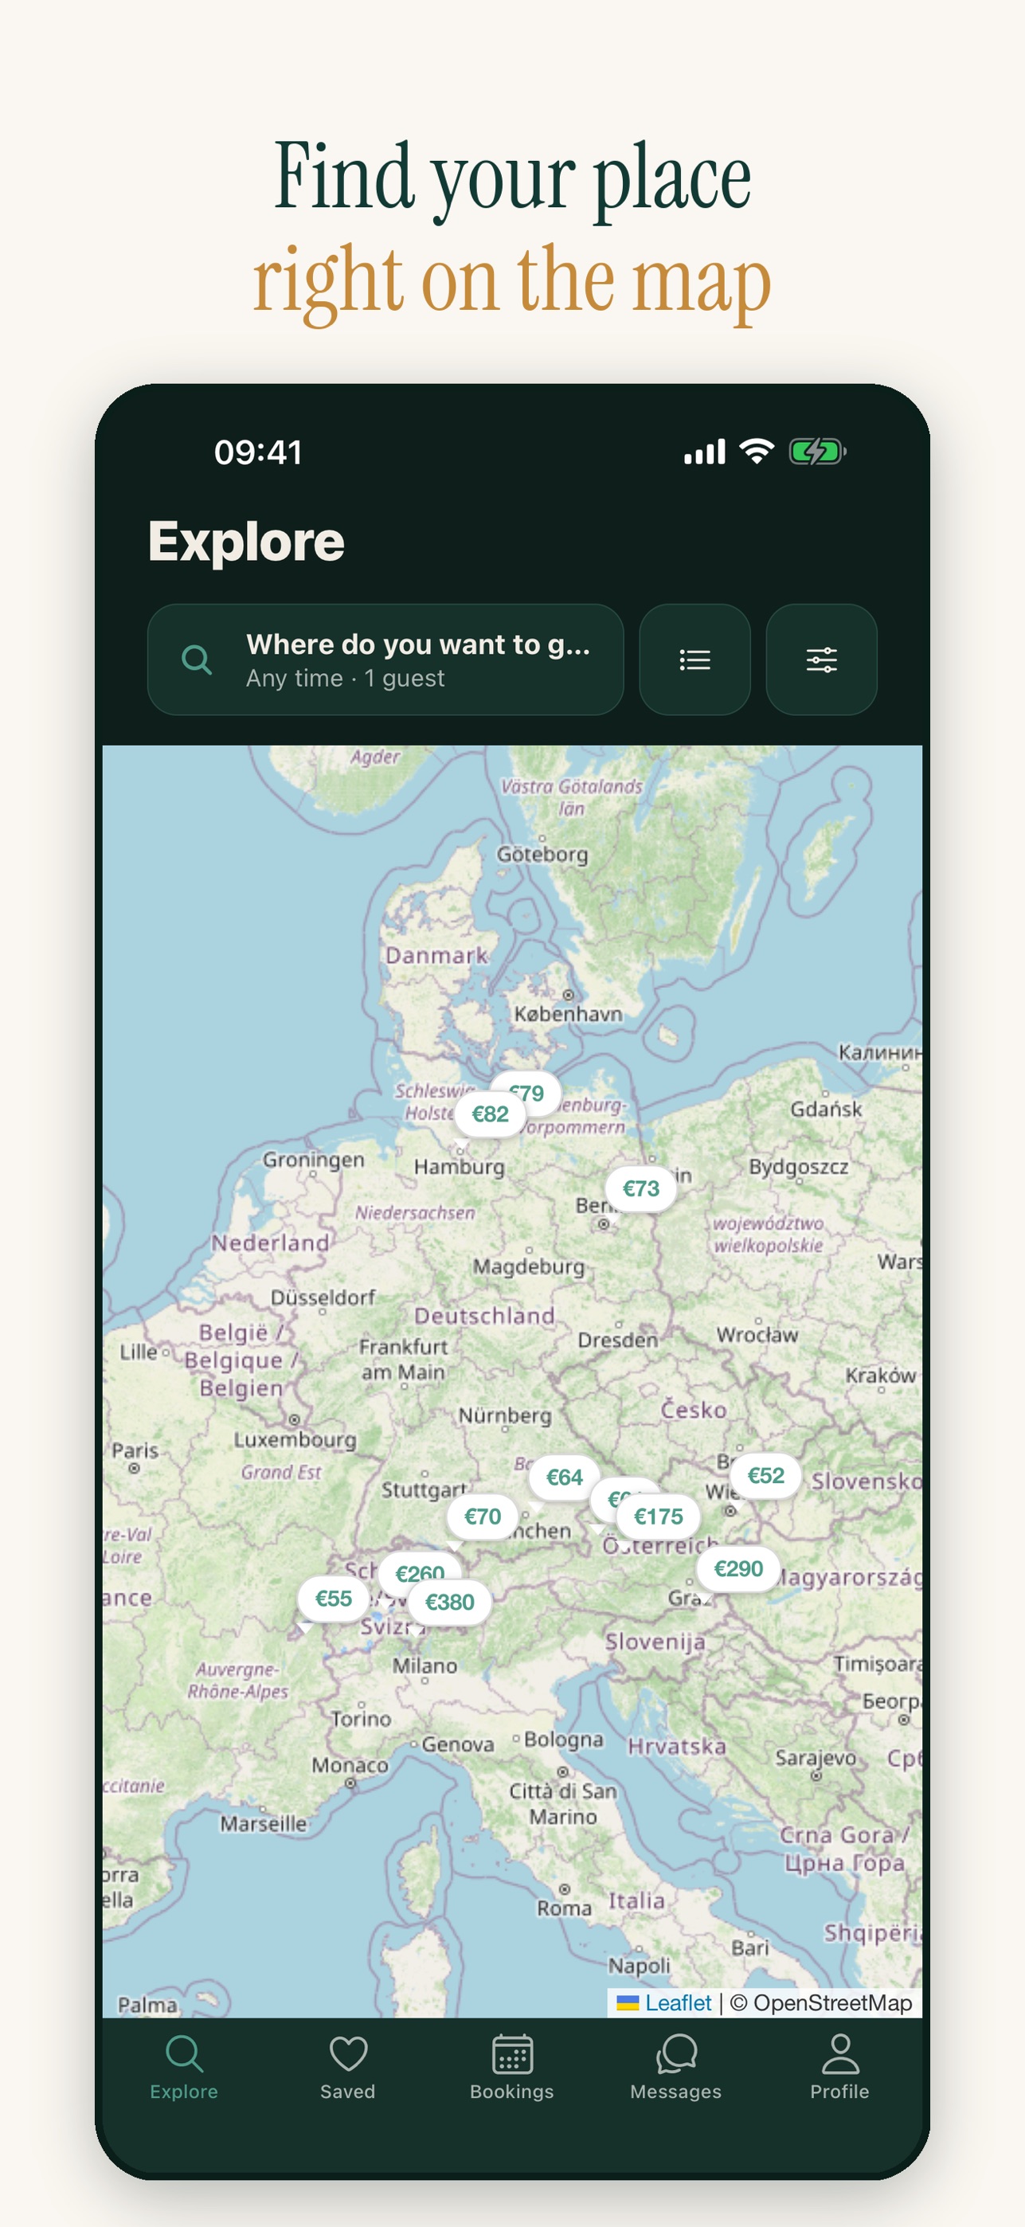
Task: Open the Bookings tab
Action: point(511,2068)
